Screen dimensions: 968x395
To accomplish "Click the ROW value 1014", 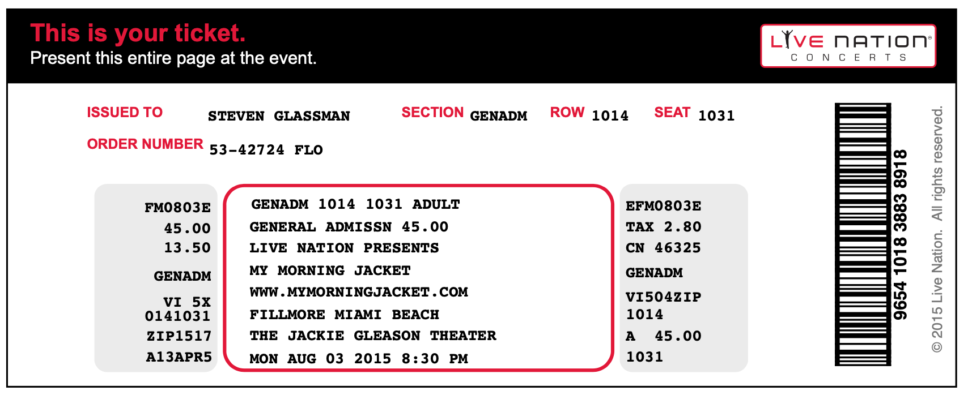I will 610,116.
